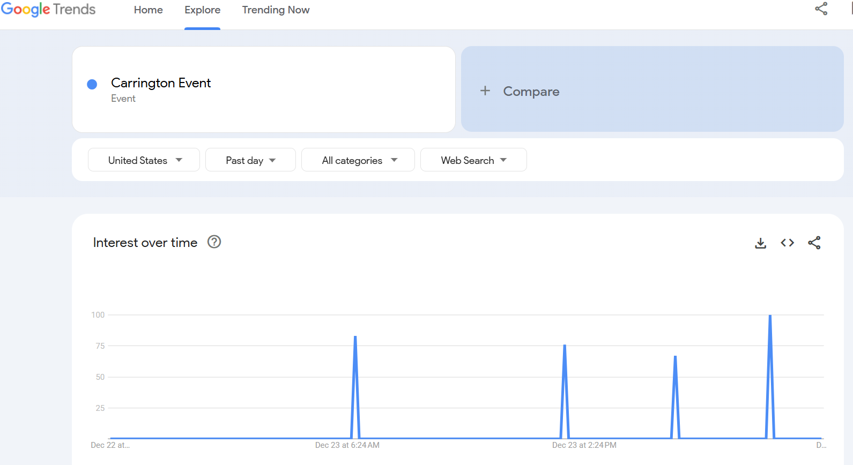
Task: Click the 75 y-axis label
Action: [100, 346]
